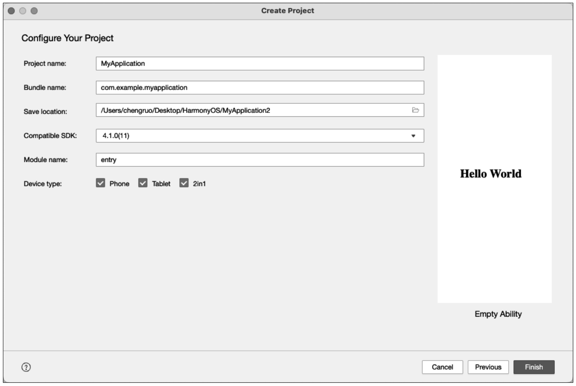Click the Create Project title bar

point(288,11)
